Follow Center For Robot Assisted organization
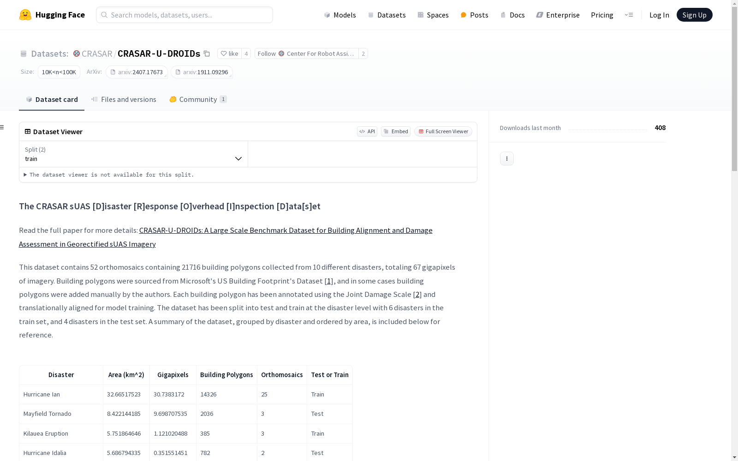Image resolution: width=738 pixels, height=461 pixels. point(307,53)
